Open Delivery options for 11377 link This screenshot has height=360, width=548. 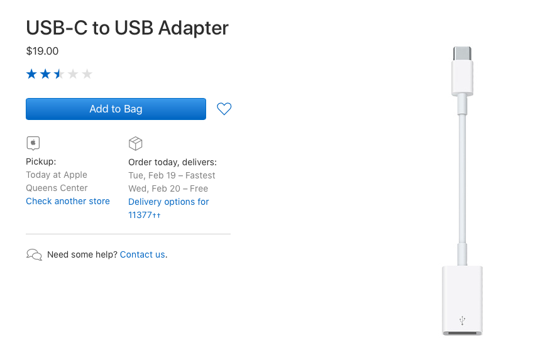[168, 202]
